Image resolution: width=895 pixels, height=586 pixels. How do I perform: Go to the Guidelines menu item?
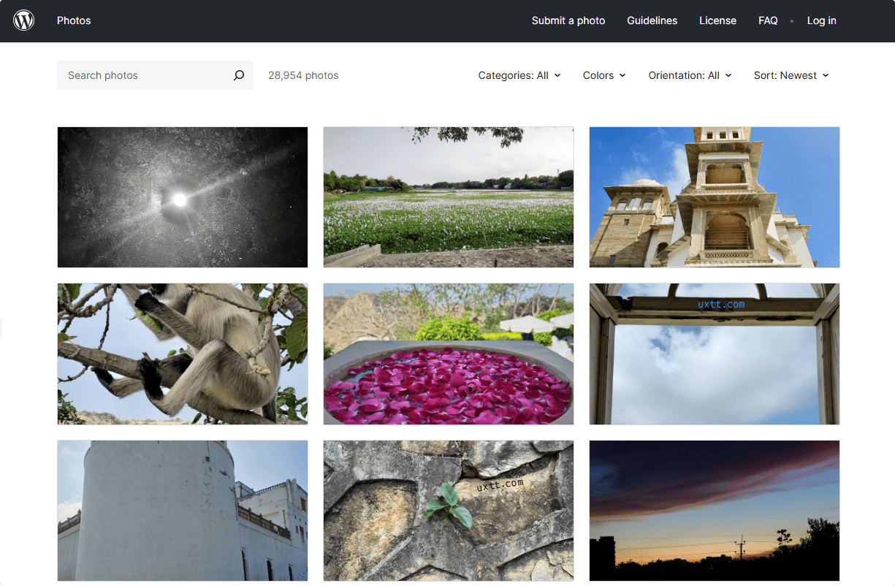coord(652,20)
